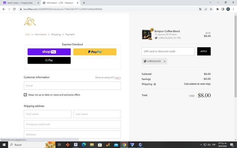The image size is (237, 148).
Task: Focus the Last name field
Action: [97, 114]
